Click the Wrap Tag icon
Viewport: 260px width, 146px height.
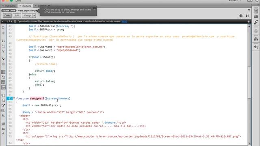pyautogui.click(x=3, y=105)
